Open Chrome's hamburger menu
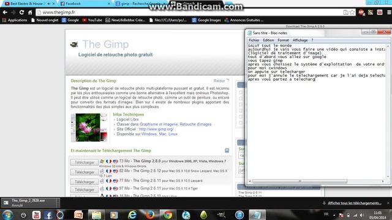Screen dimensions: 392x220 pyautogui.click(x=389, y=12)
